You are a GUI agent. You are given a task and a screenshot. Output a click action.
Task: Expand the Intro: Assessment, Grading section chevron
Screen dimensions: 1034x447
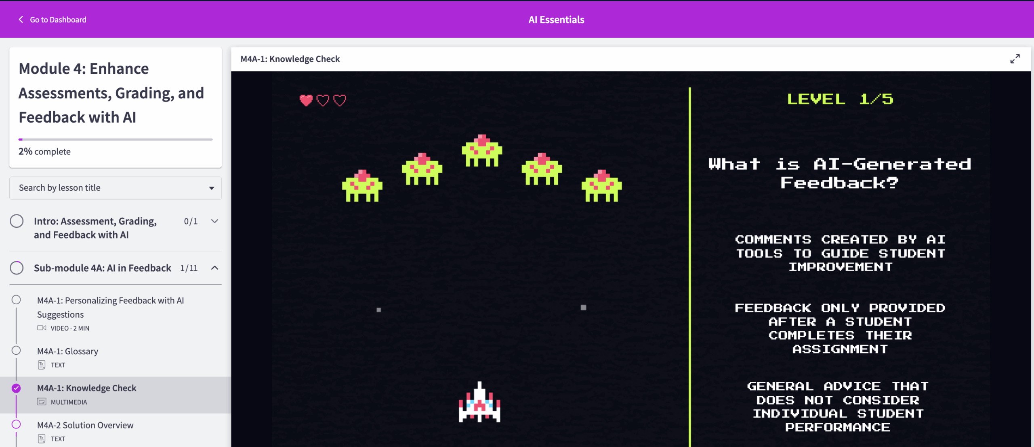[x=215, y=221]
